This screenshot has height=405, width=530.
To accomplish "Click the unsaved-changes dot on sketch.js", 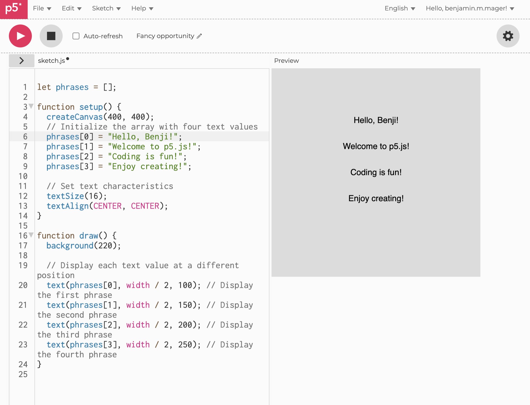I will (x=68, y=58).
